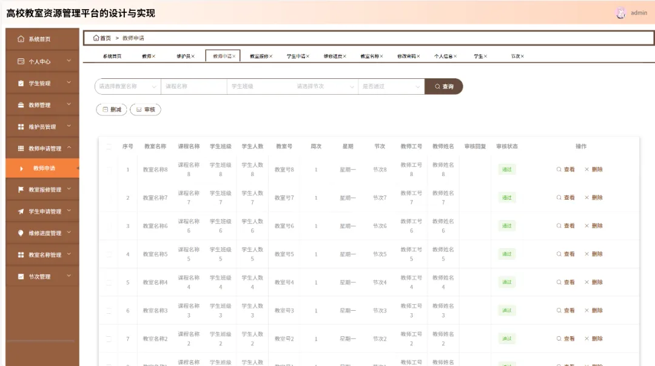
Task: Focus the 课程名称 search input
Action: click(194, 87)
